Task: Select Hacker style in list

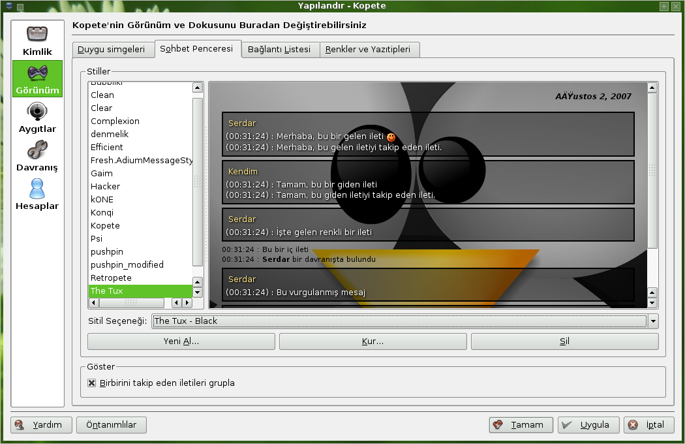Action: point(140,186)
